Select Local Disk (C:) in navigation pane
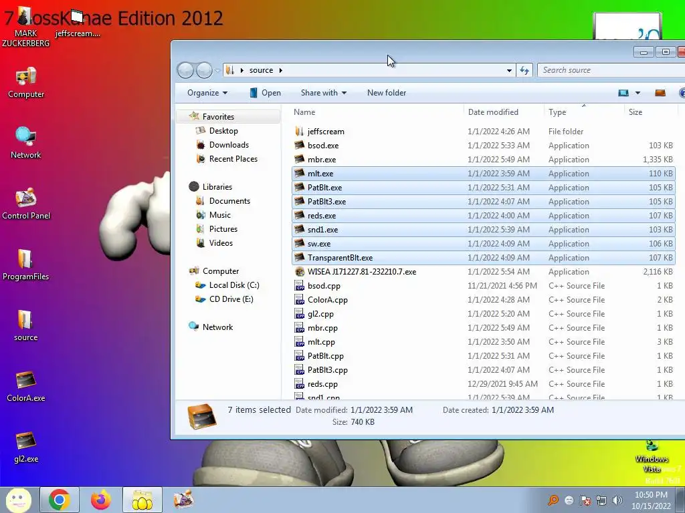The image size is (685, 513). [233, 285]
